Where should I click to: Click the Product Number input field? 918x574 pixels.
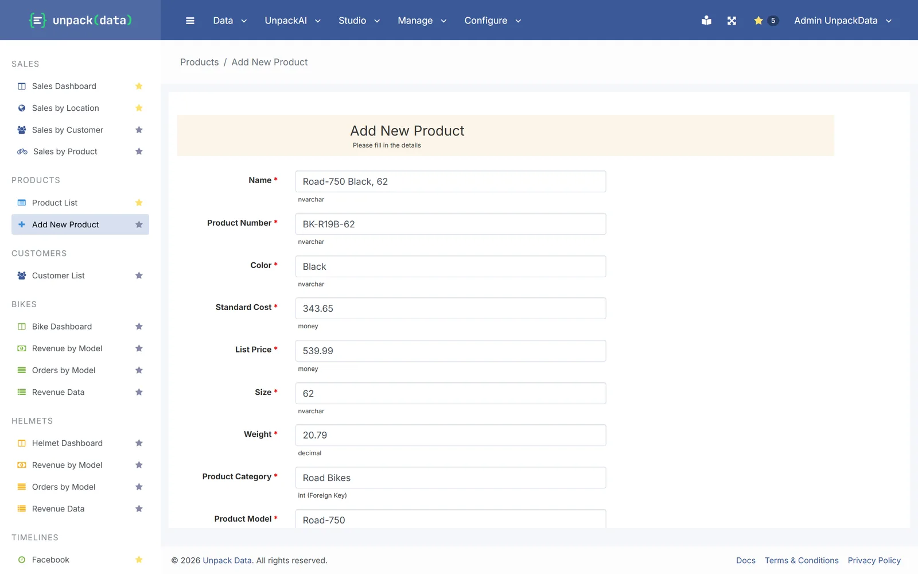[x=450, y=224]
